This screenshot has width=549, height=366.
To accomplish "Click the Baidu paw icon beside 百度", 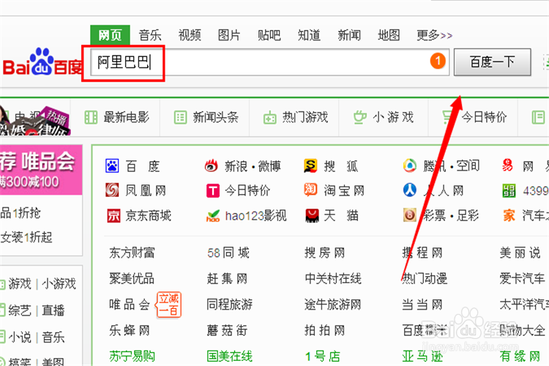I will point(112,165).
